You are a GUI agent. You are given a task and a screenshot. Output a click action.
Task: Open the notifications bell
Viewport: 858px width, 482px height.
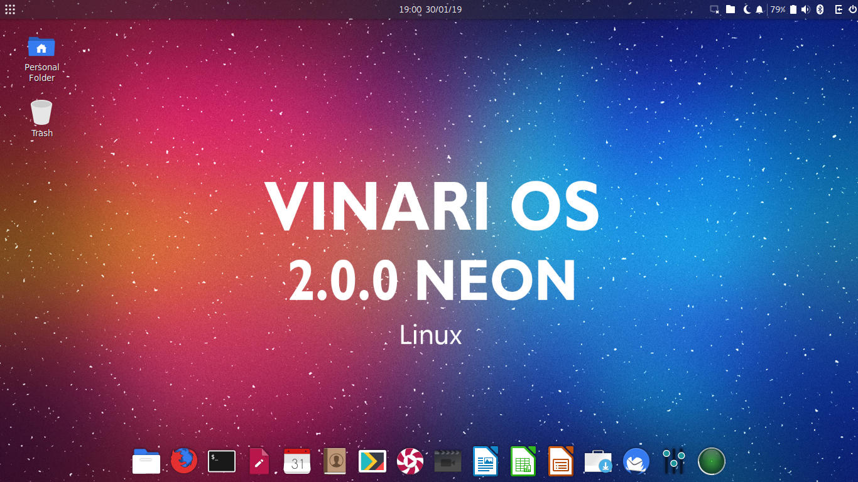(x=759, y=9)
